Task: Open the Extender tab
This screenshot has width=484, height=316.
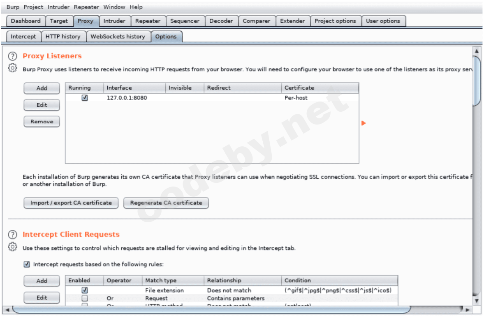Action: click(292, 21)
